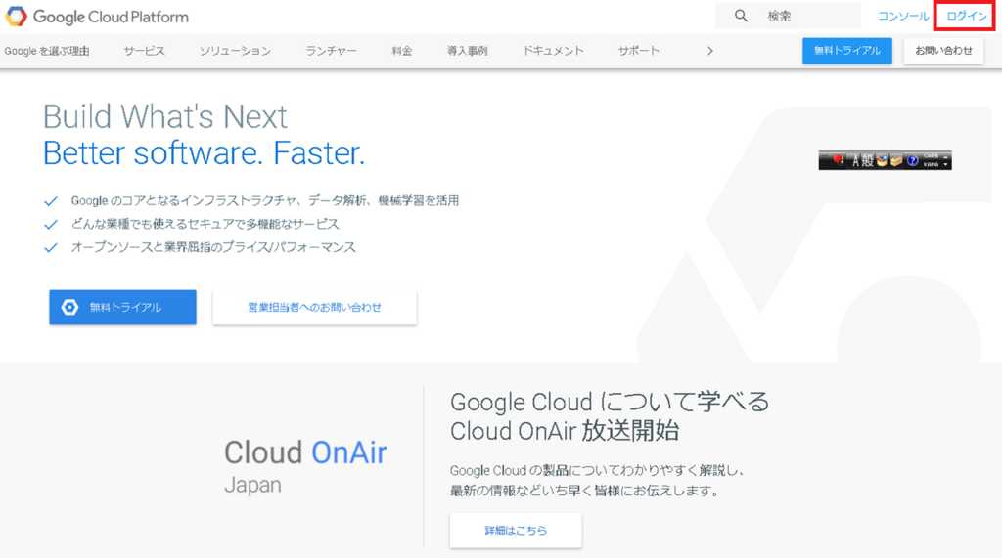Click the large blue 無料トライアル hero button
1002x558 pixels.
[x=122, y=307]
